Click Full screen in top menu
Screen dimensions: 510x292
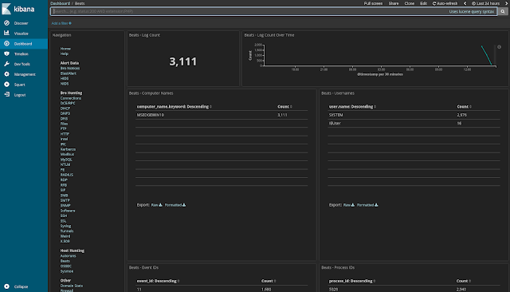click(x=373, y=3)
